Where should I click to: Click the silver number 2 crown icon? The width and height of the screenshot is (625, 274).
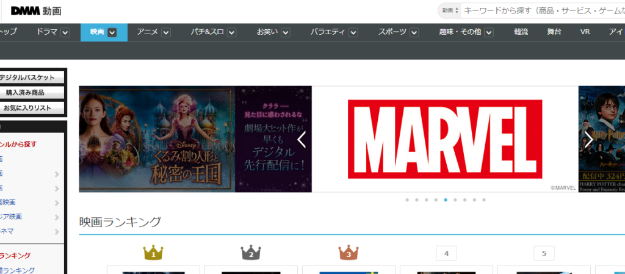pos(251,252)
